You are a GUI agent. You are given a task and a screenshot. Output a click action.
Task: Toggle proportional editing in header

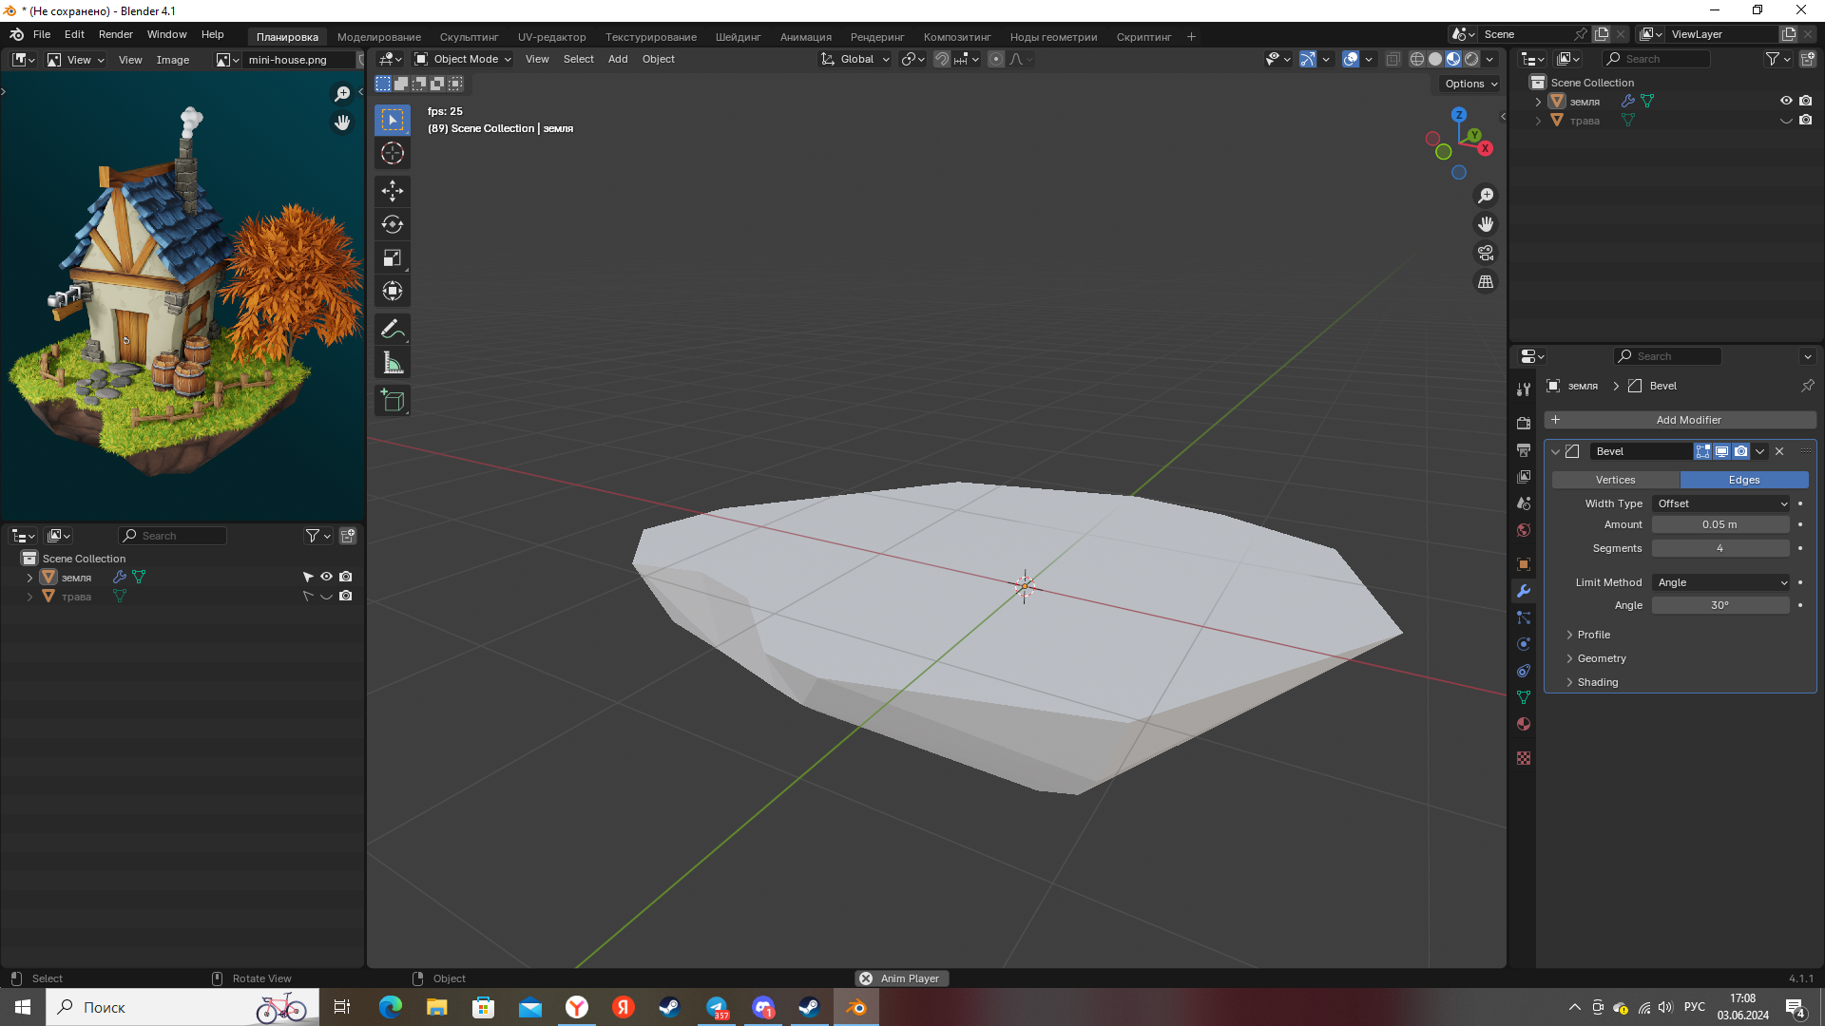[x=995, y=59]
